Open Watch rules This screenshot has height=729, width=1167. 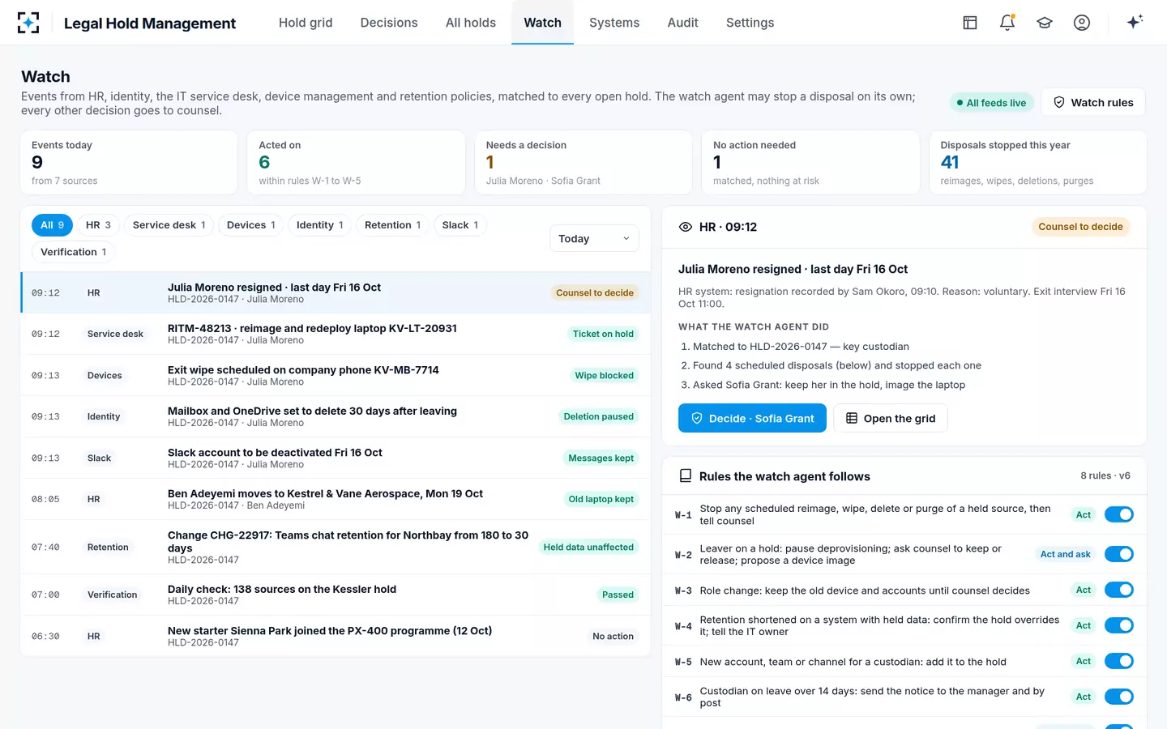coord(1092,102)
